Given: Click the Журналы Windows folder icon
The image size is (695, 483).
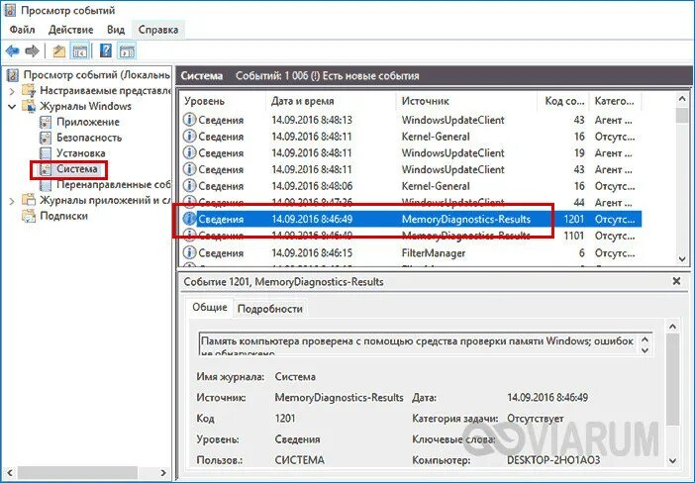Looking at the screenshot, I should coord(29,106).
